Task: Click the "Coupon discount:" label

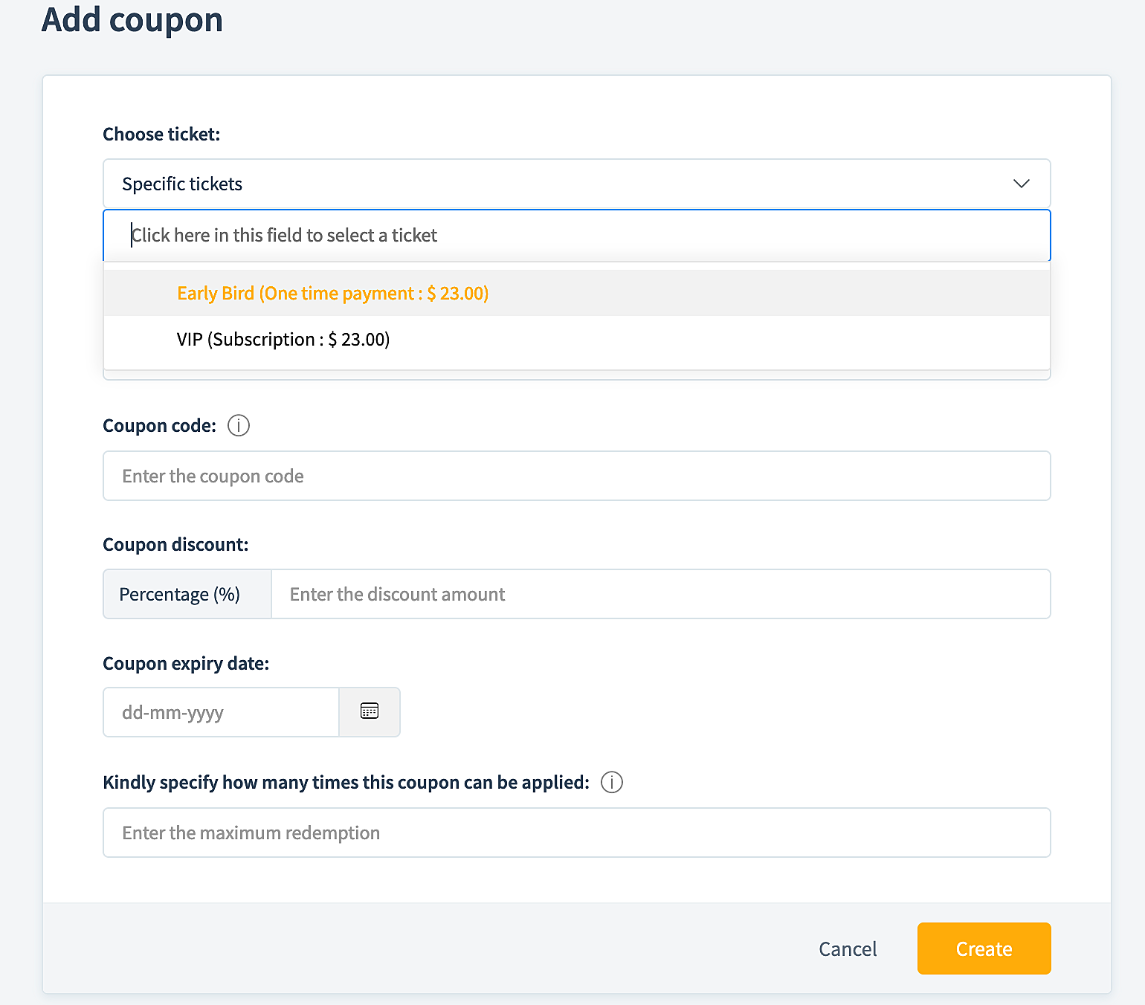Action: click(x=175, y=545)
